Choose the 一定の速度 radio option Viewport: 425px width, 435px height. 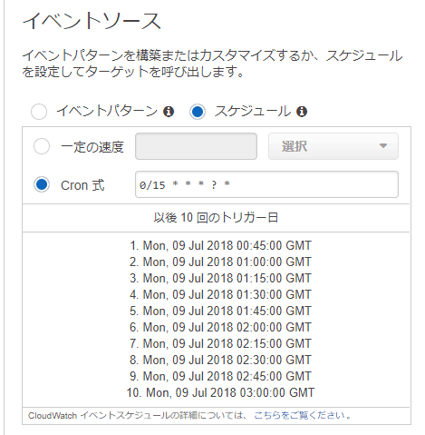click(x=42, y=146)
